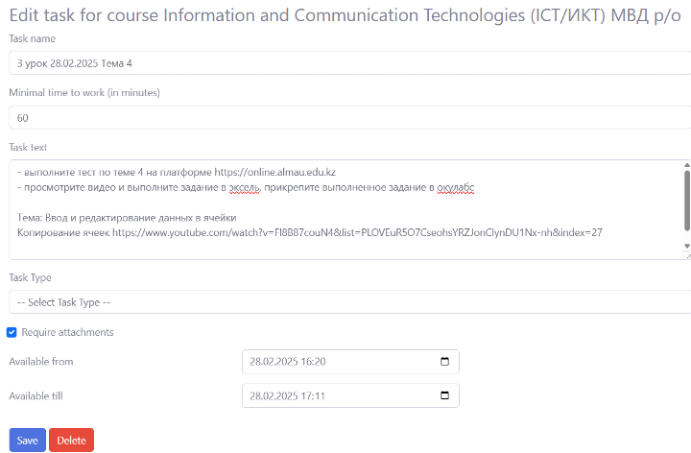691x453 pixels.
Task: Click the Minimal time to work field
Action: coord(350,118)
